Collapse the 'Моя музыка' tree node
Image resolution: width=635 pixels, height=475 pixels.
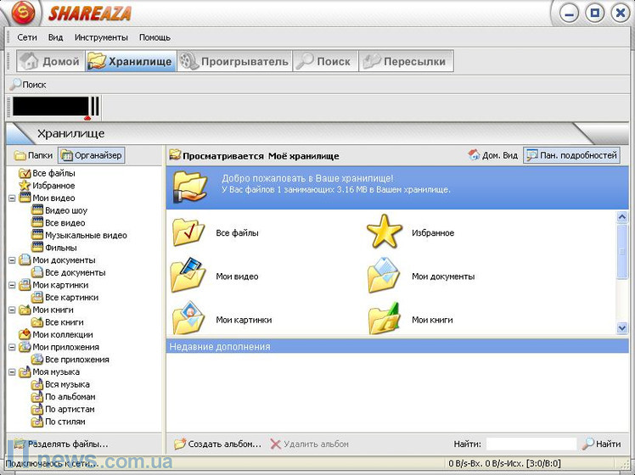click(x=12, y=372)
